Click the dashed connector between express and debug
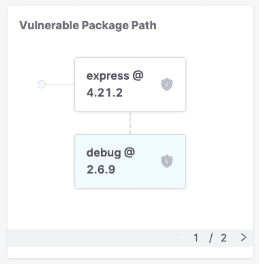This screenshot has height=264, width=259. (130, 122)
